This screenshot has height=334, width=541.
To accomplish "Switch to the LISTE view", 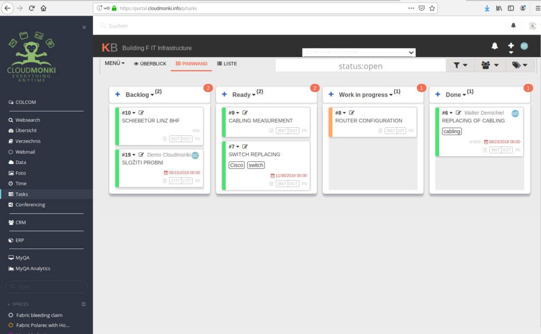I will (227, 63).
